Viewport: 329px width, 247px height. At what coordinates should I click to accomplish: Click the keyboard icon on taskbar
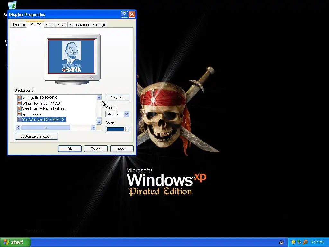click(281, 242)
